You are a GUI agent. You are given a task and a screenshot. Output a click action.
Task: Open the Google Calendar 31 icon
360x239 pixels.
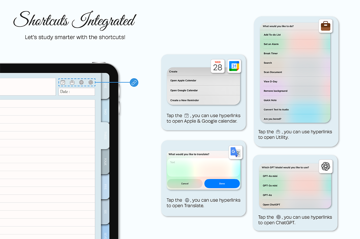tap(234, 66)
